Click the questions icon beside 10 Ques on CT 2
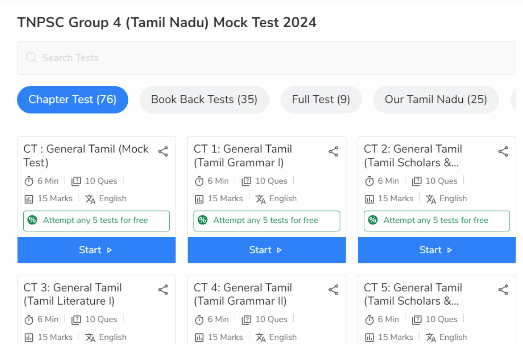 coord(417,181)
